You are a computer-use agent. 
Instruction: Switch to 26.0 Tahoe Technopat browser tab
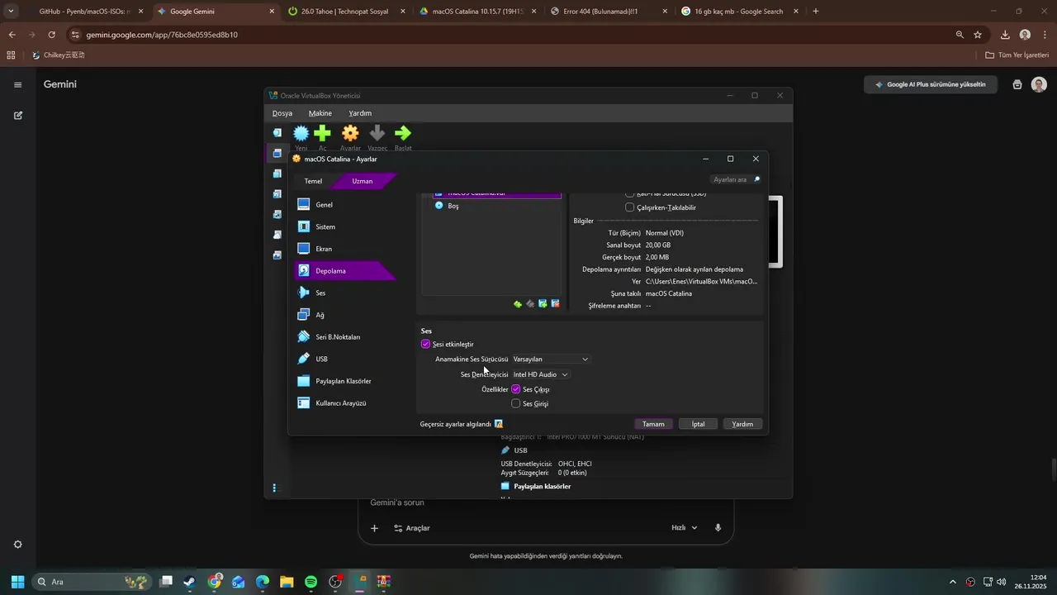pos(348,12)
